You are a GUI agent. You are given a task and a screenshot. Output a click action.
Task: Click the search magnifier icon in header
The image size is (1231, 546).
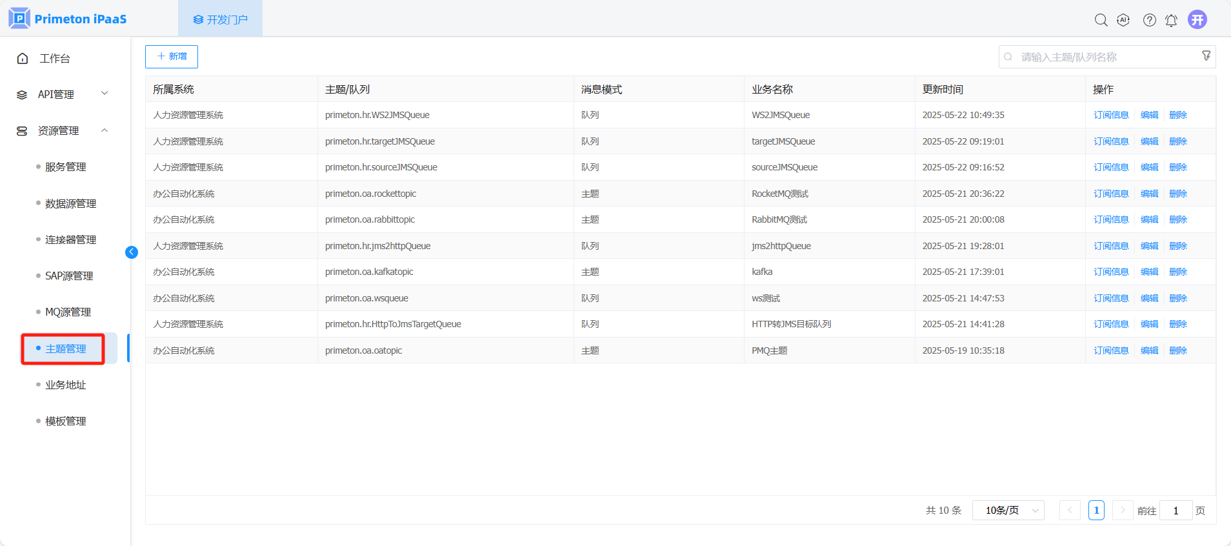coord(1101,20)
